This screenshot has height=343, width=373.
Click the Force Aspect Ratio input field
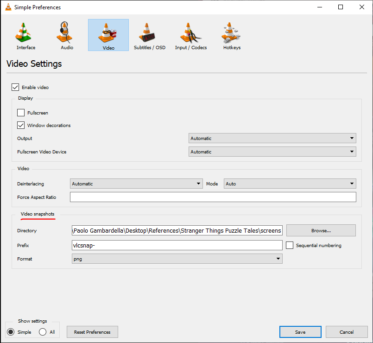[x=213, y=197]
